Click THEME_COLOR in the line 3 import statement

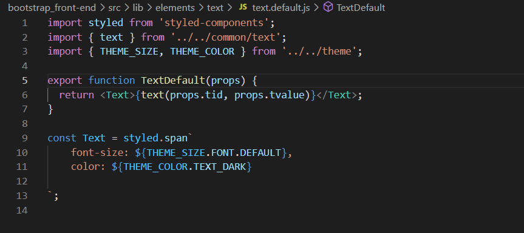coord(203,52)
